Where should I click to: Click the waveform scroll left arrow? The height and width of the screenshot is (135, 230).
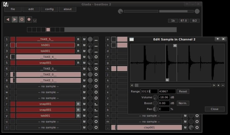[132, 85]
